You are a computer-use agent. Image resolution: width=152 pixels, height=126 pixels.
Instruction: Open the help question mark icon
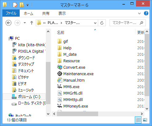[146, 13]
